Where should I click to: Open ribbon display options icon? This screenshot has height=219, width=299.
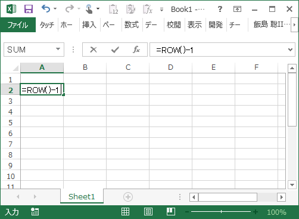(237, 9)
